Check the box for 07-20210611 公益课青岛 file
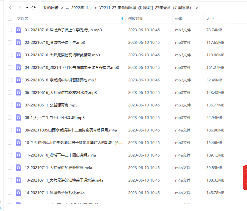247x211 pixels. point(10,105)
